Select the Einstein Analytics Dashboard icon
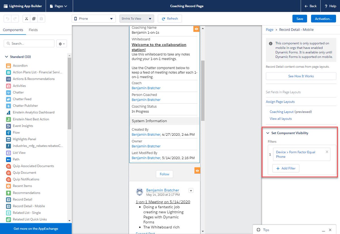 tap(8, 112)
